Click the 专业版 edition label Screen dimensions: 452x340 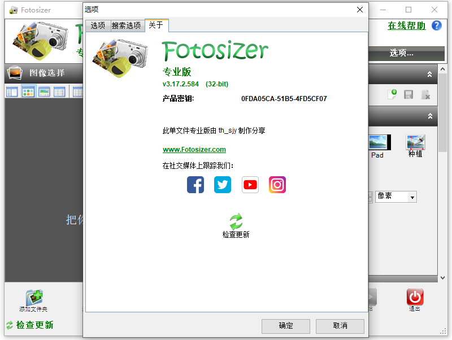tap(177, 72)
